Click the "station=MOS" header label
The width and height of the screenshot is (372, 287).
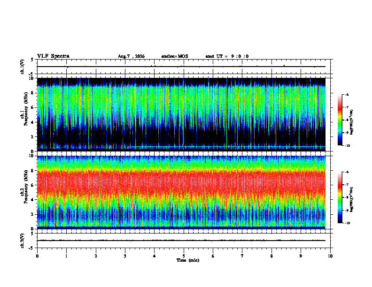coord(175,56)
